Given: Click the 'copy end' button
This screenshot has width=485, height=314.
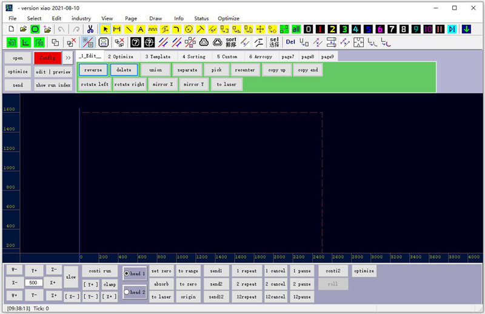Looking at the screenshot, I should [308, 70].
